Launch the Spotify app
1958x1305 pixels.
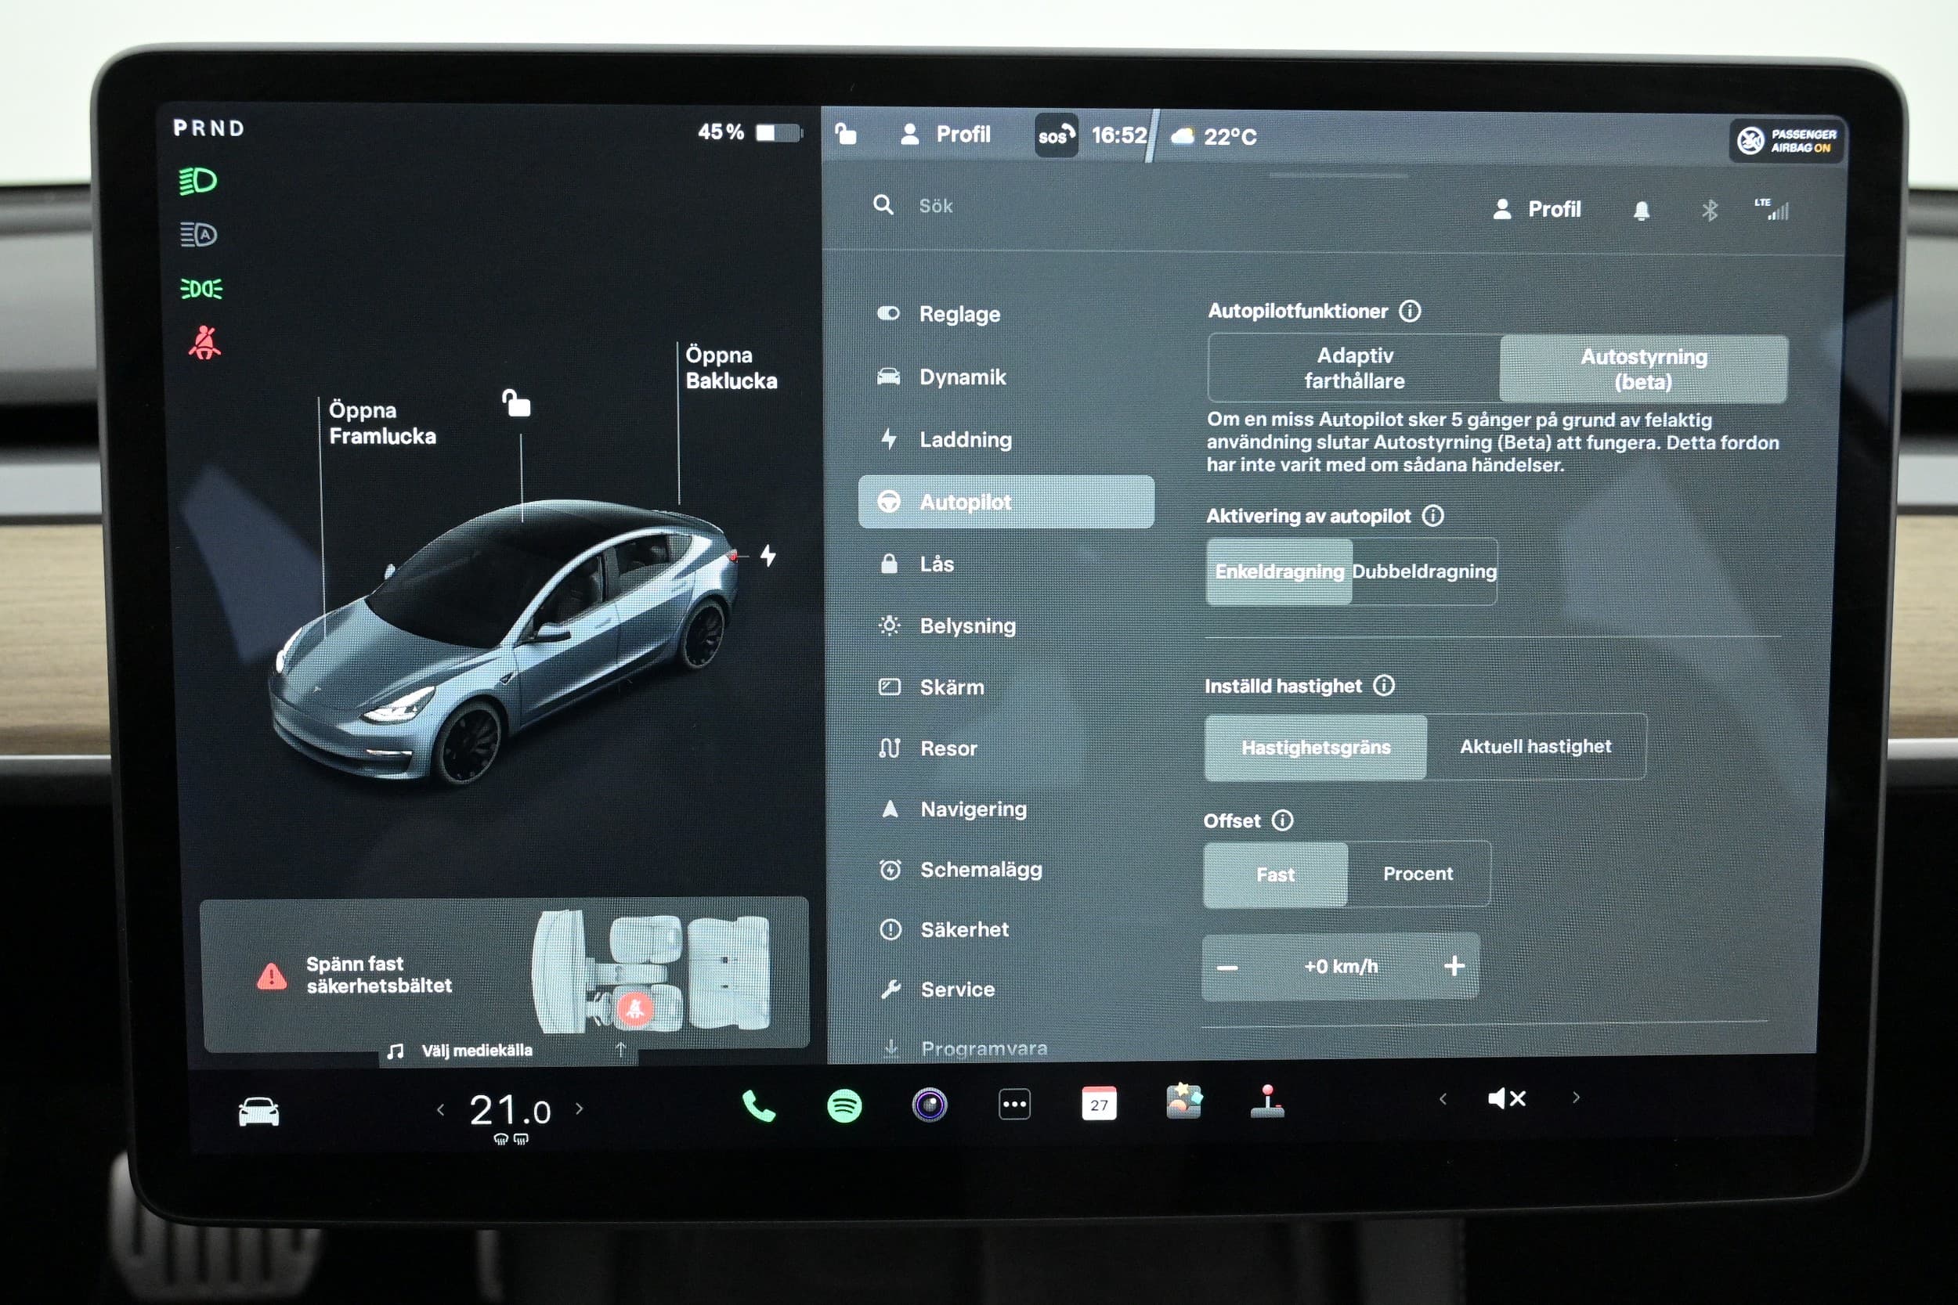[844, 1105]
